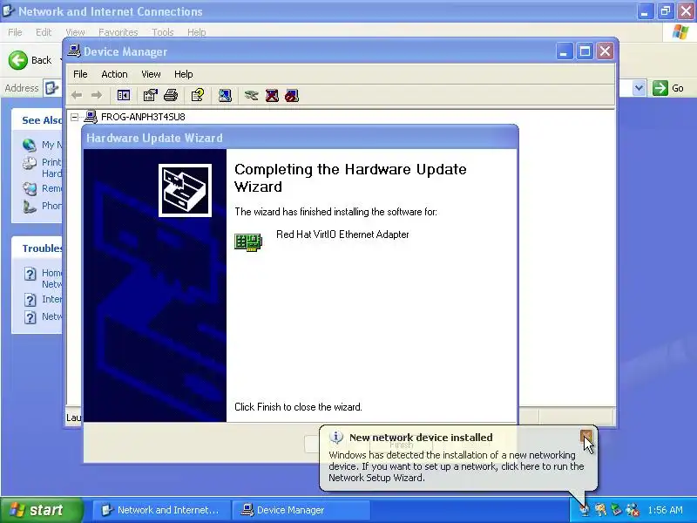Click the Windows flag logo in Explorer
This screenshot has width=697, height=523.
680,32
